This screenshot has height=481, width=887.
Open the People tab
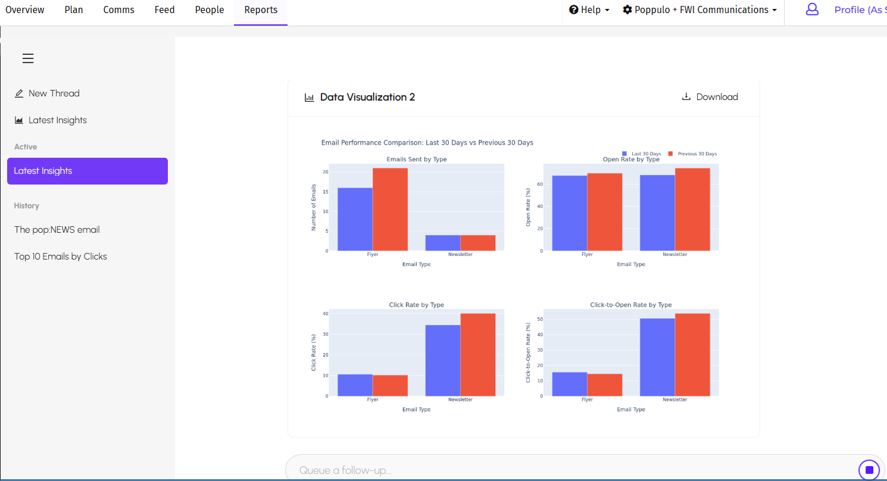click(210, 10)
